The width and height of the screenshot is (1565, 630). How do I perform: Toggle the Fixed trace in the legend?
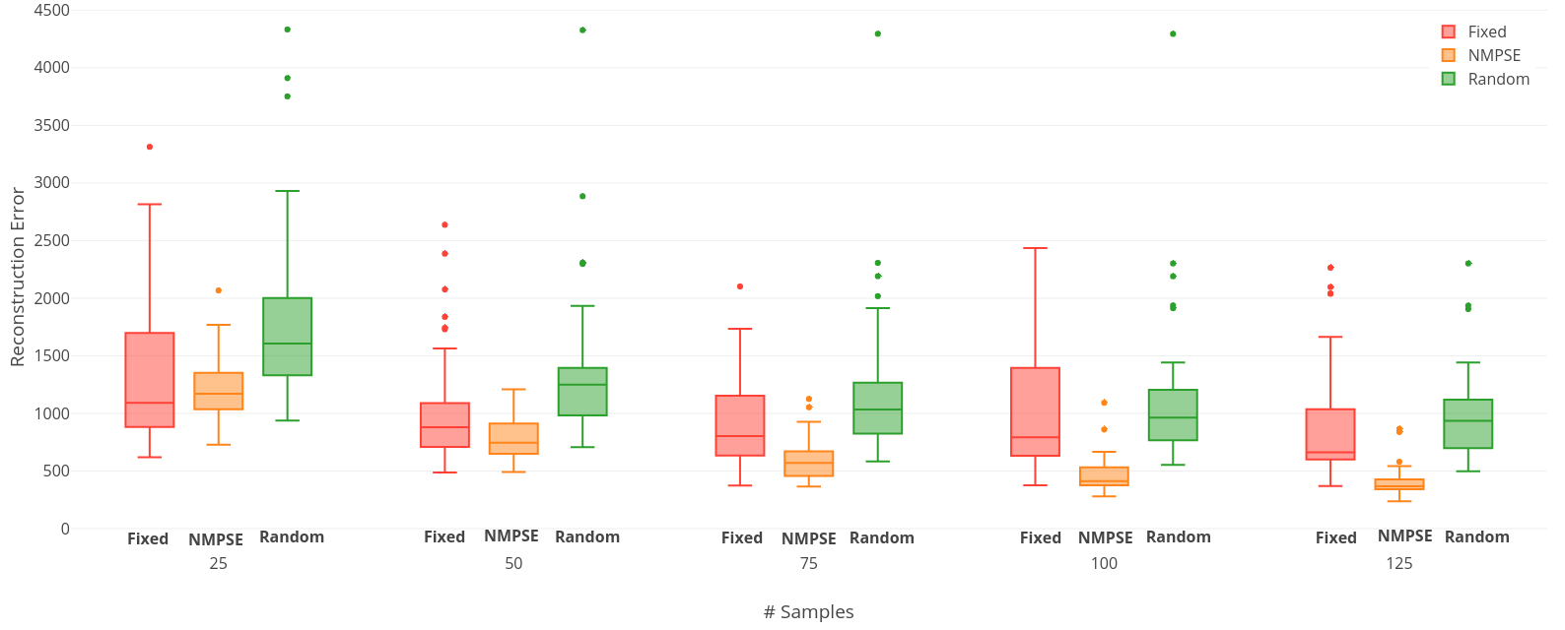[1486, 31]
